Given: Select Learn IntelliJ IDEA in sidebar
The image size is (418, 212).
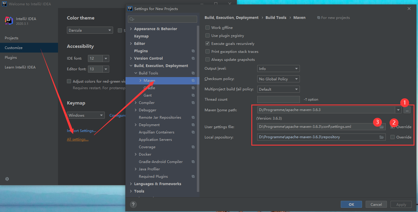Looking at the screenshot, I should point(29,67).
